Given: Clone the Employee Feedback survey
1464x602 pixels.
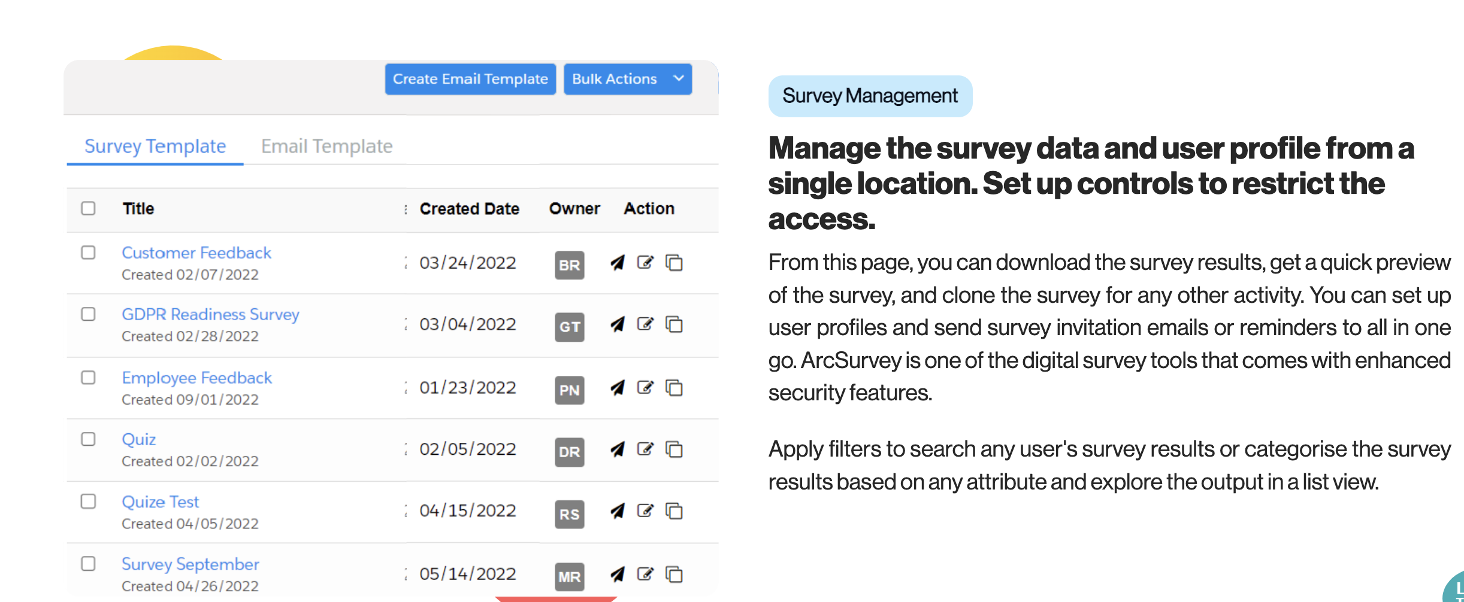Looking at the screenshot, I should [674, 388].
